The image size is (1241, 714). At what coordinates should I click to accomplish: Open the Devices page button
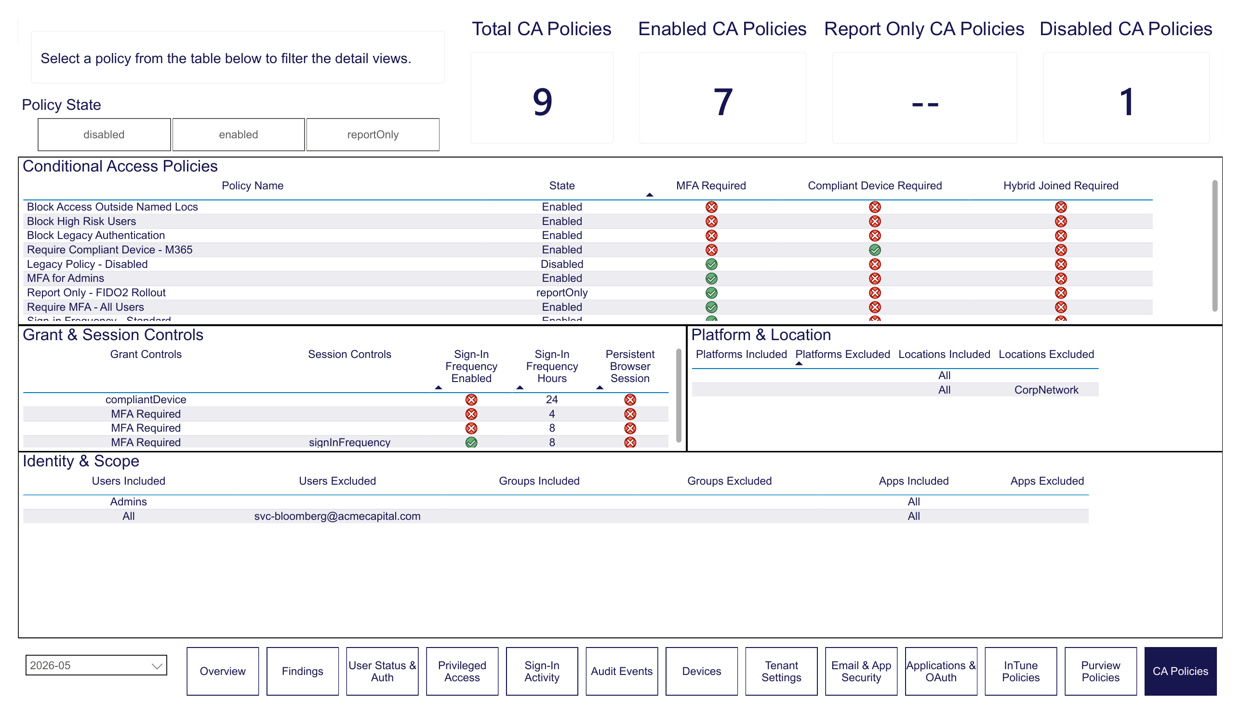[701, 671]
